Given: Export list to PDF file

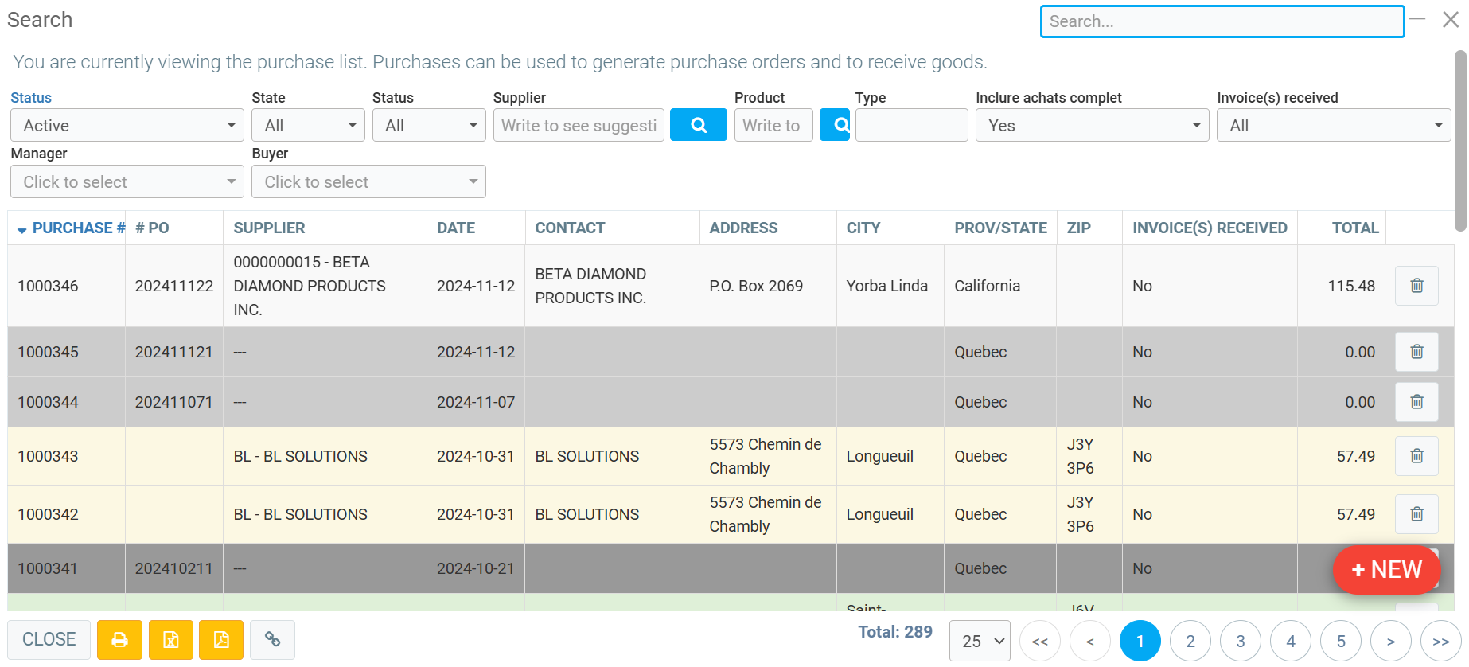Looking at the screenshot, I should click(x=221, y=640).
